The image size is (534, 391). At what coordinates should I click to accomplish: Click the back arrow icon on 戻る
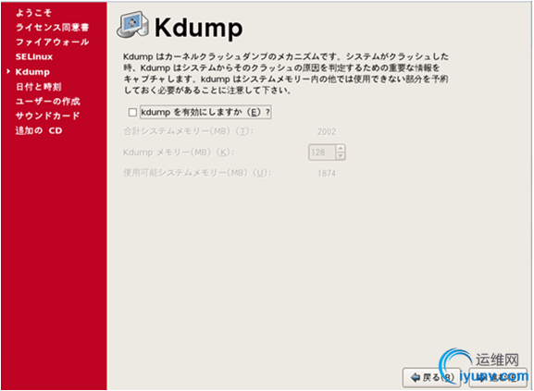click(416, 377)
